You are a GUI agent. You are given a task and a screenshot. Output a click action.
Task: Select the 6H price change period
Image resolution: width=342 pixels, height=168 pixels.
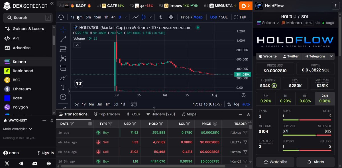click(x=305, y=99)
